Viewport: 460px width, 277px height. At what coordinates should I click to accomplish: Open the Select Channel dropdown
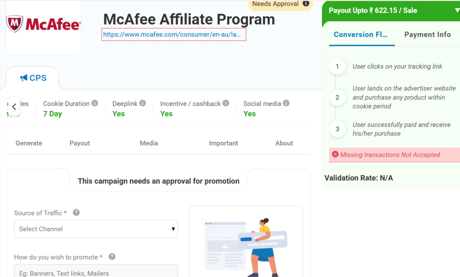pos(96,229)
